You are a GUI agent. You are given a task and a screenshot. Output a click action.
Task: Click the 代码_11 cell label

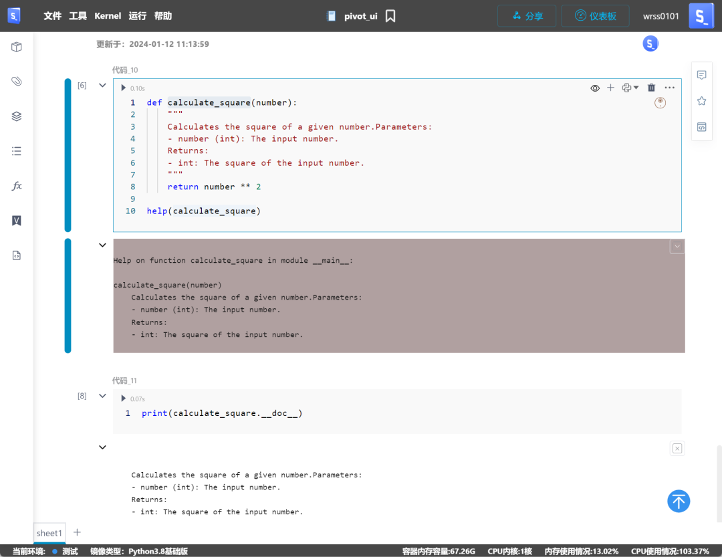[124, 380]
